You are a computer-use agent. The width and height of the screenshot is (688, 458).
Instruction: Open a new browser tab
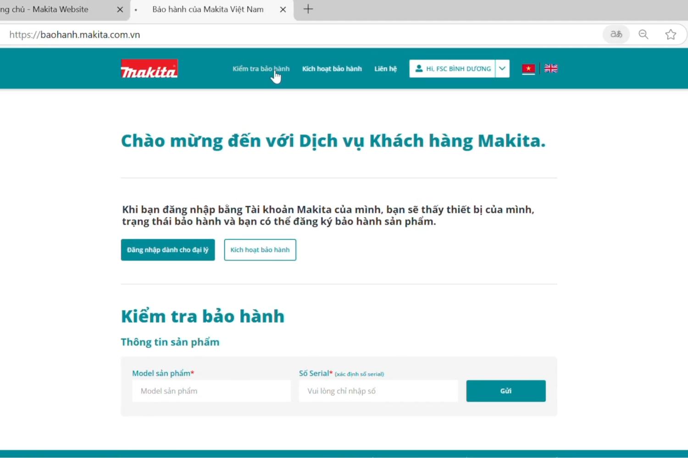coord(308,9)
